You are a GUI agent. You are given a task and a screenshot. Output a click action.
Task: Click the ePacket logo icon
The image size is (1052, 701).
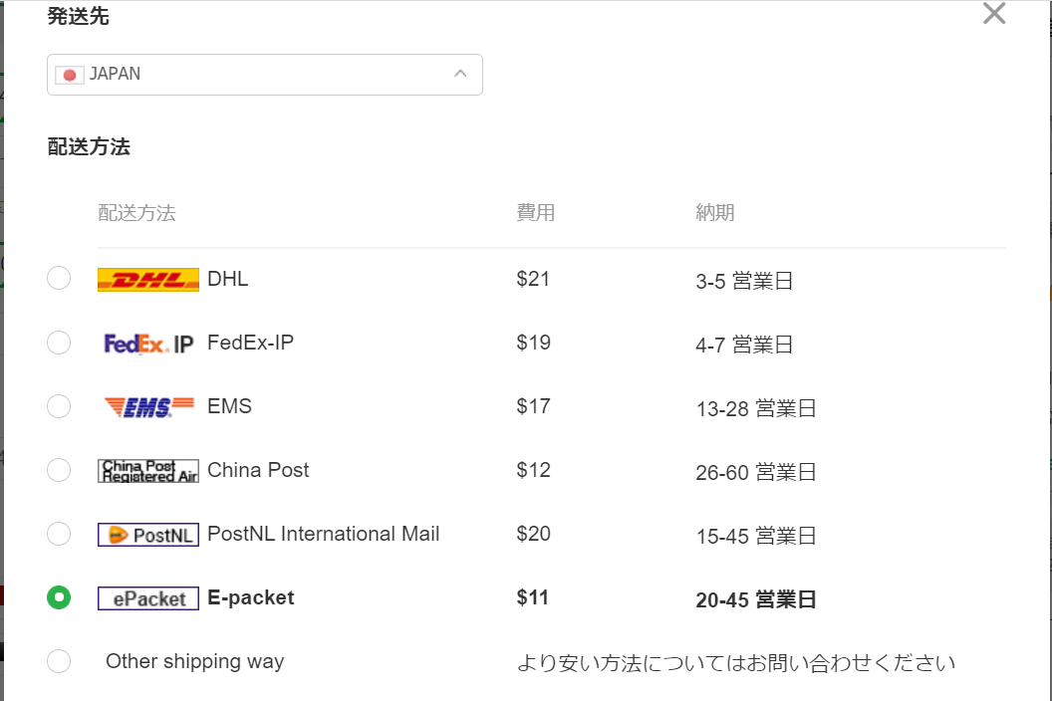pos(148,598)
